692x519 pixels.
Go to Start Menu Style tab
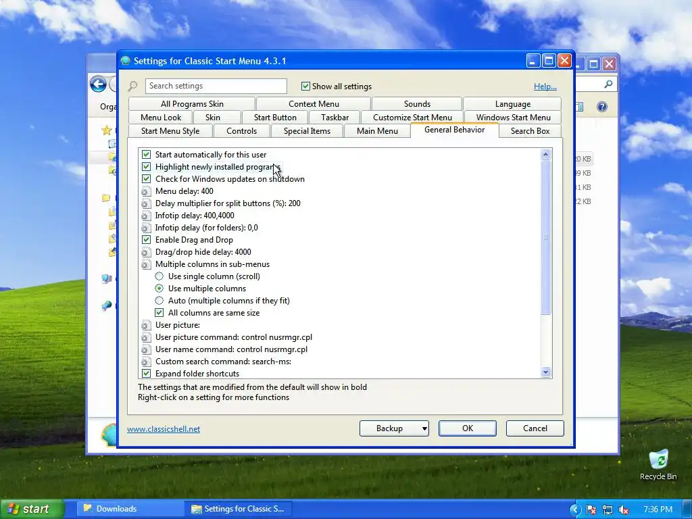170,131
